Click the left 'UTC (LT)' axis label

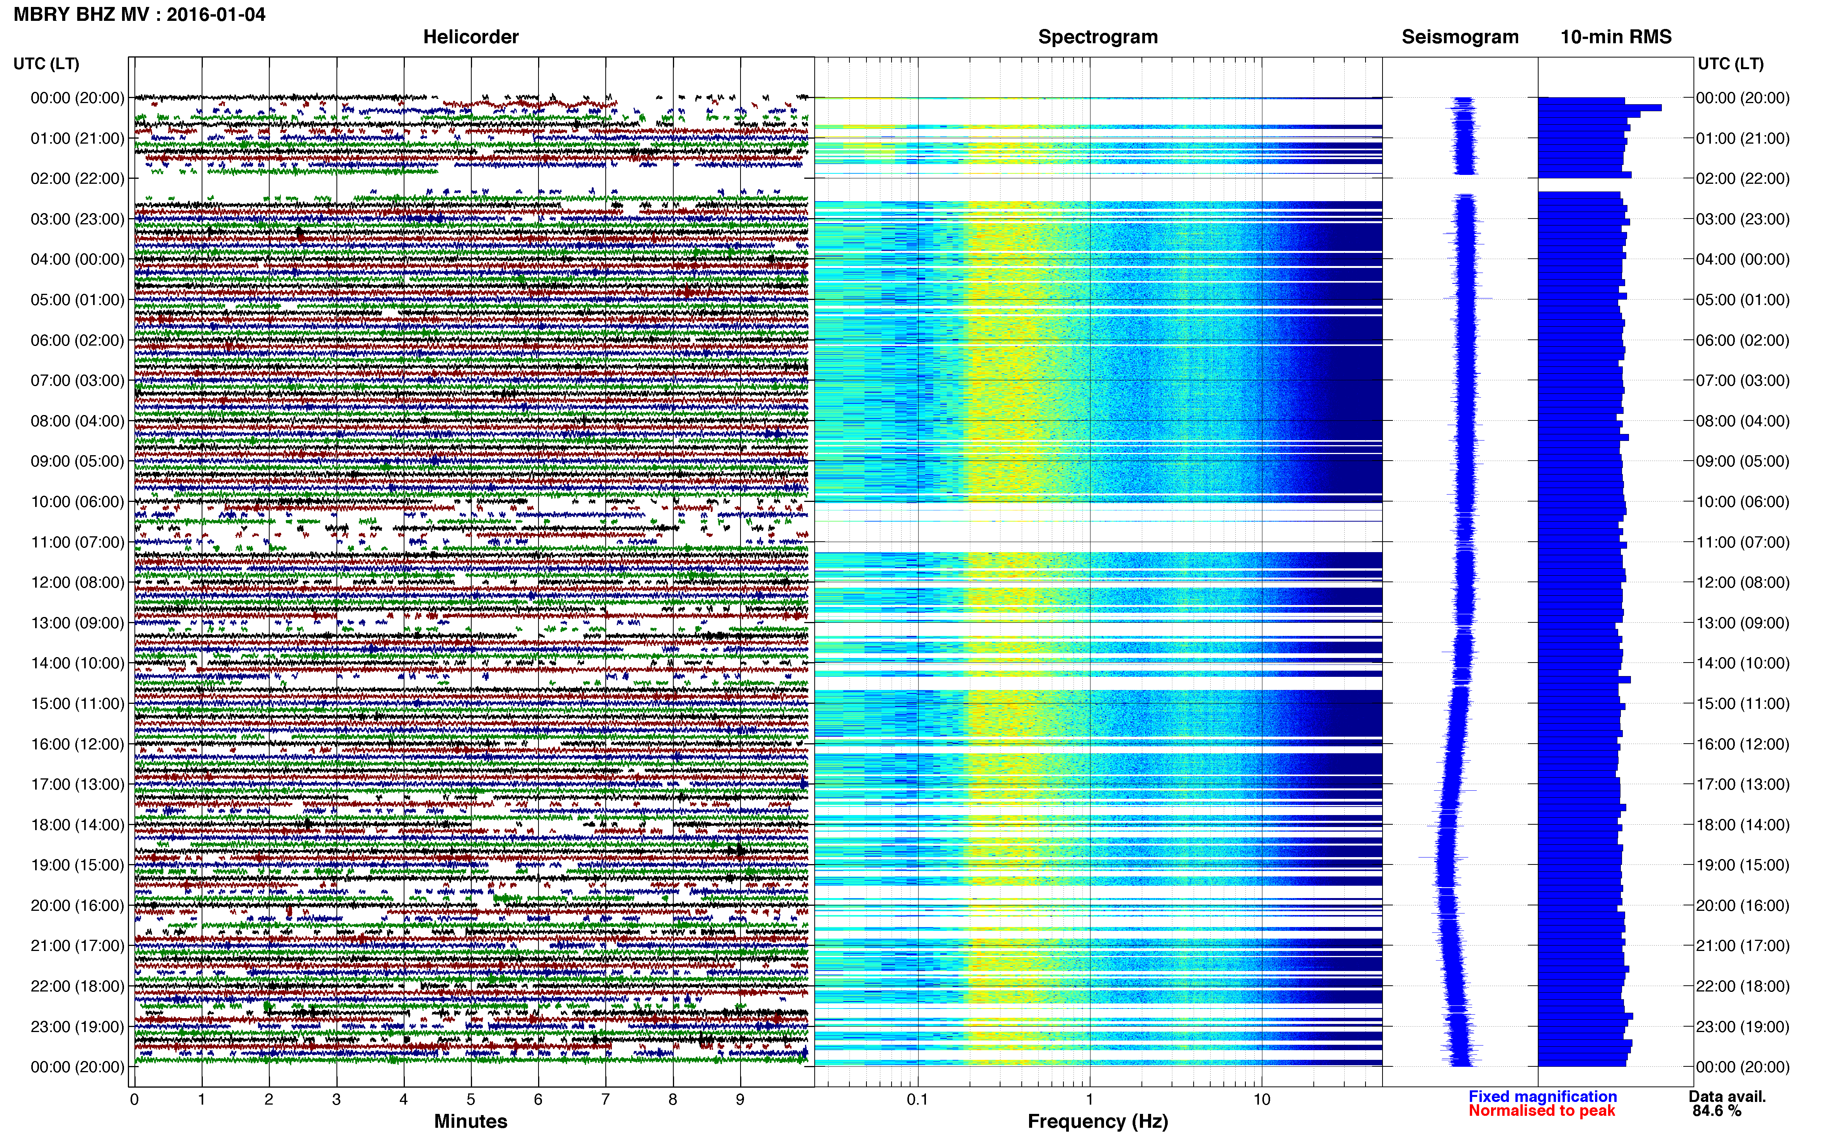click(46, 64)
